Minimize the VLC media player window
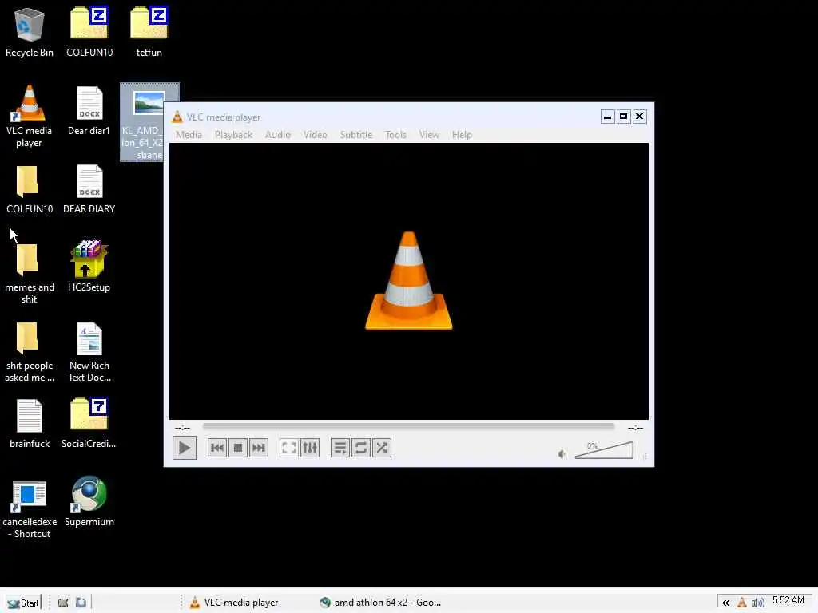 click(x=607, y=117)
